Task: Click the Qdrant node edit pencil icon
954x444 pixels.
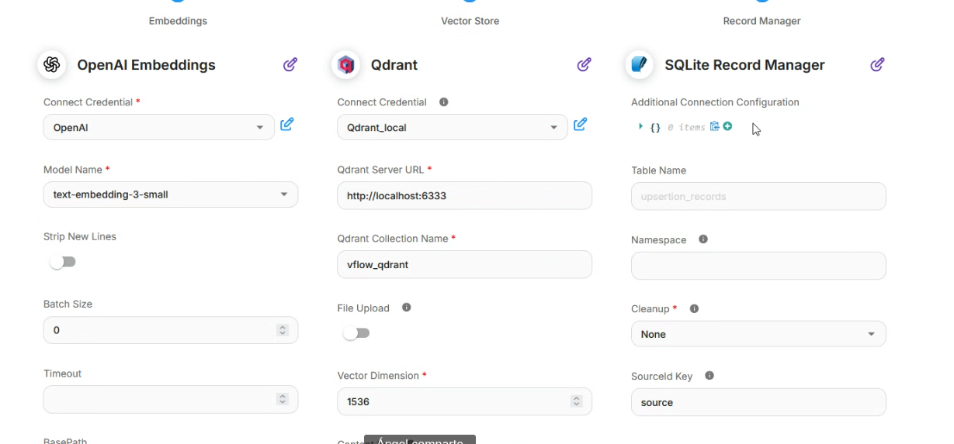Action: coord(584,64)
